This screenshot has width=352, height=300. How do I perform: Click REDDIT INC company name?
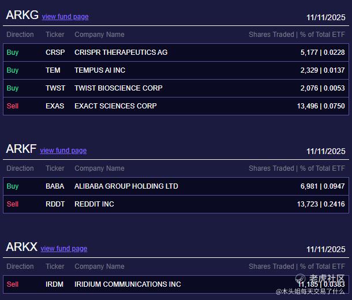click(94, 204)
